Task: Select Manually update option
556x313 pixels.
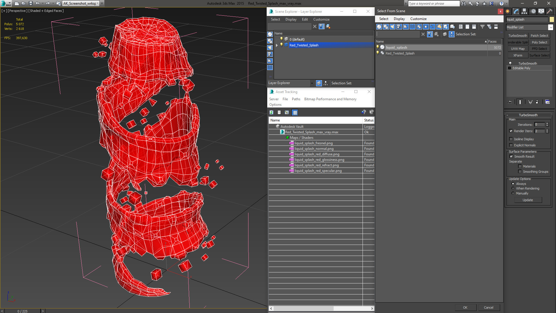Action: click(513, 193)
